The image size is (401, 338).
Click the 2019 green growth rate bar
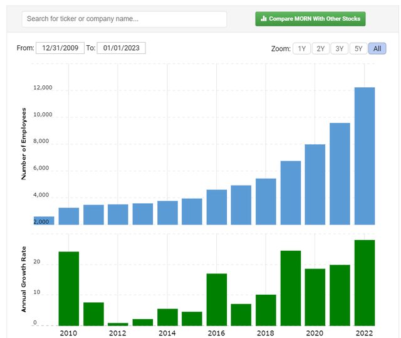[291, 288]
